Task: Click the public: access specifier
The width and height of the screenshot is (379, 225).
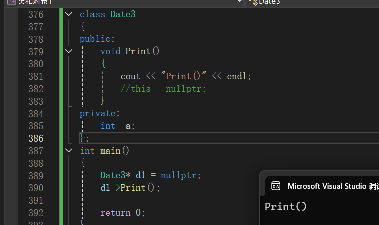Action: tap(97, 39)
